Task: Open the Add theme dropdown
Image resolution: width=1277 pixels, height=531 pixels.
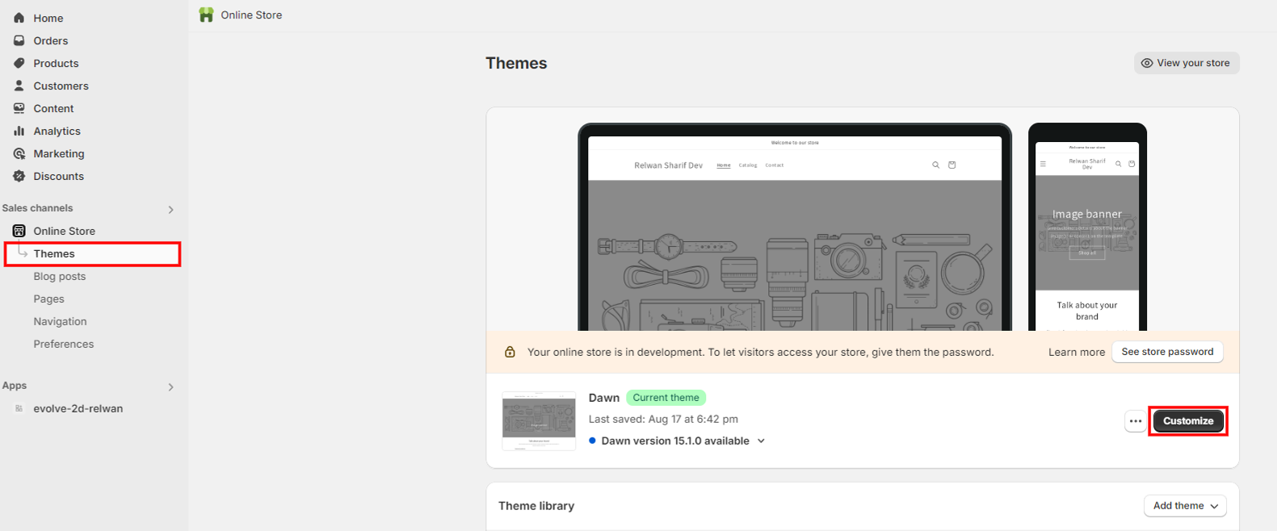Action: (x=1185, y=506)
